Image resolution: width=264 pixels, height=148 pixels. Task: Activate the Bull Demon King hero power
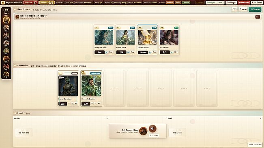(152, 129)
